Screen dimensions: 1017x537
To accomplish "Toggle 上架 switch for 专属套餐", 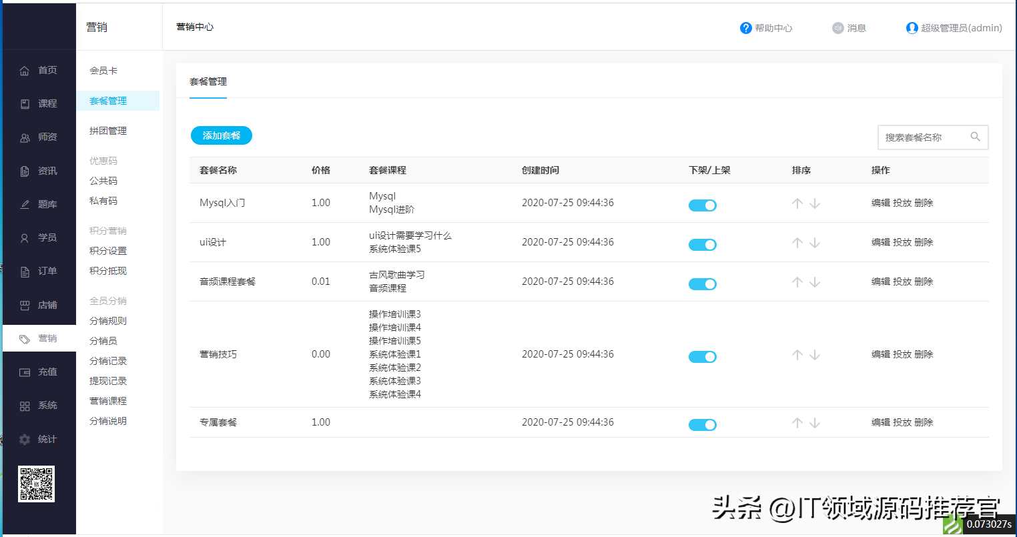I will pos(703,425).
